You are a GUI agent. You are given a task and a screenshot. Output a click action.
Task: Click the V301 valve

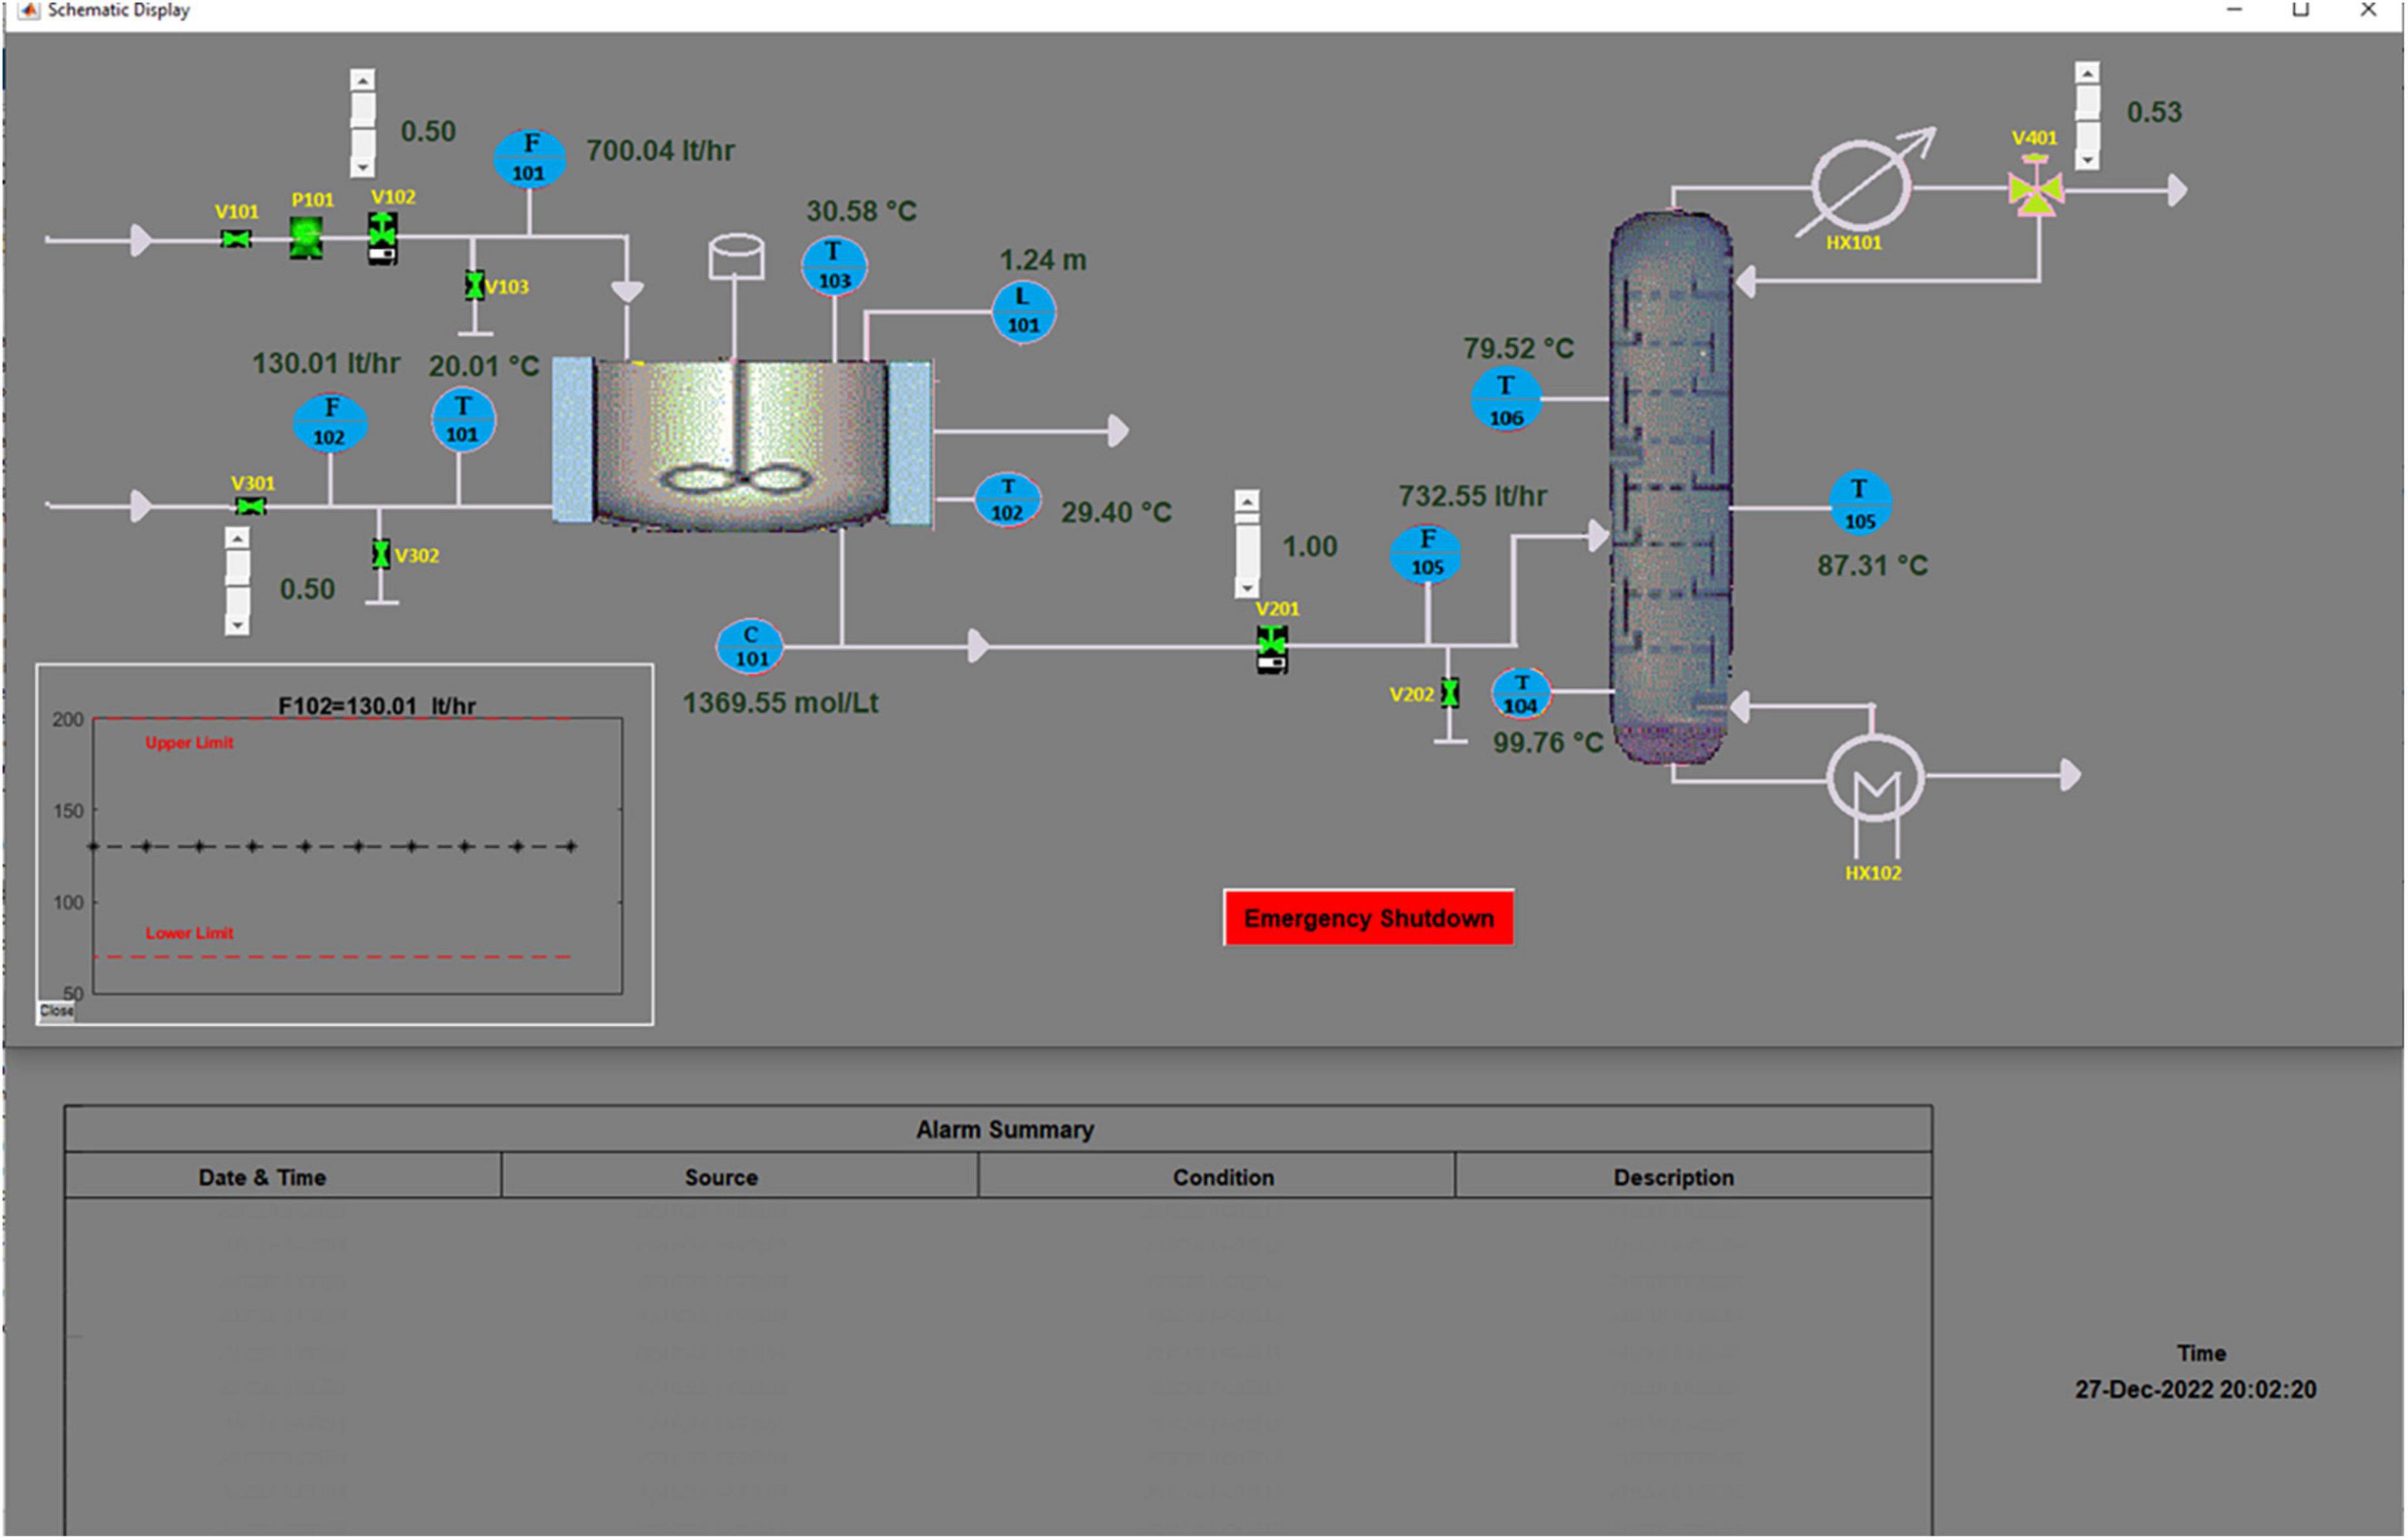coord(250,506)
